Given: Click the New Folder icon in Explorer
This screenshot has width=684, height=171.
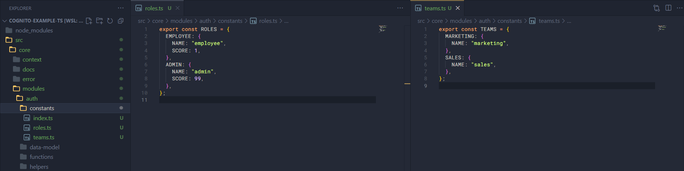Looking at the screenshot, I should click(99, 21).
